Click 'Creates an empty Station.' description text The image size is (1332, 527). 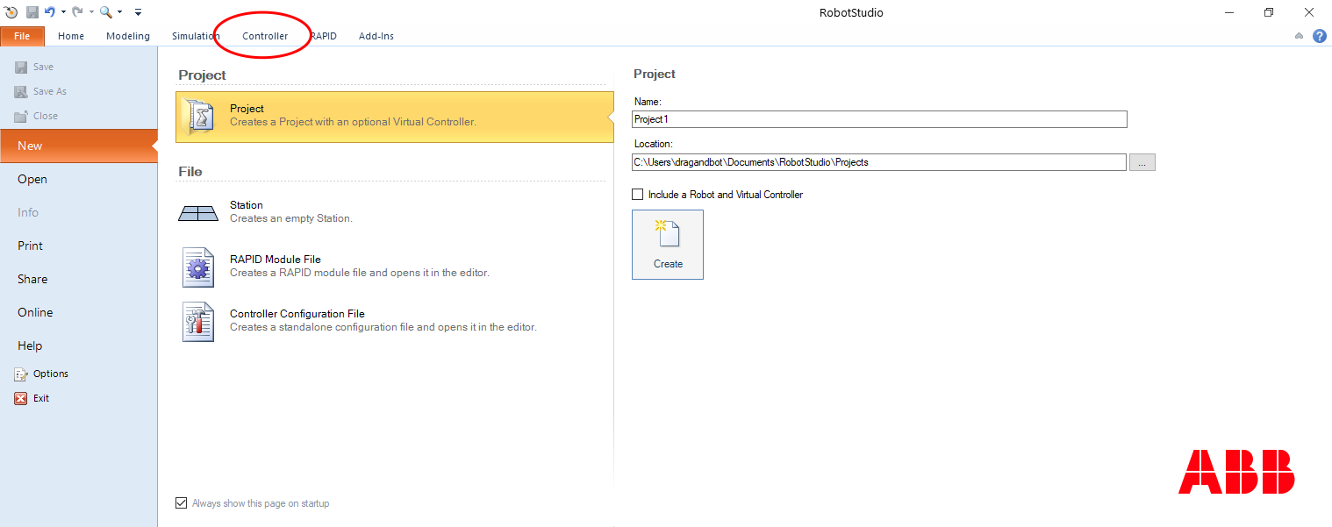tap(291, 218)
